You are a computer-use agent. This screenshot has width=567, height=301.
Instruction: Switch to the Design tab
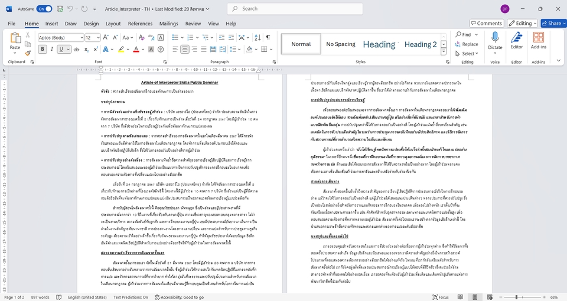coord(91,24)
